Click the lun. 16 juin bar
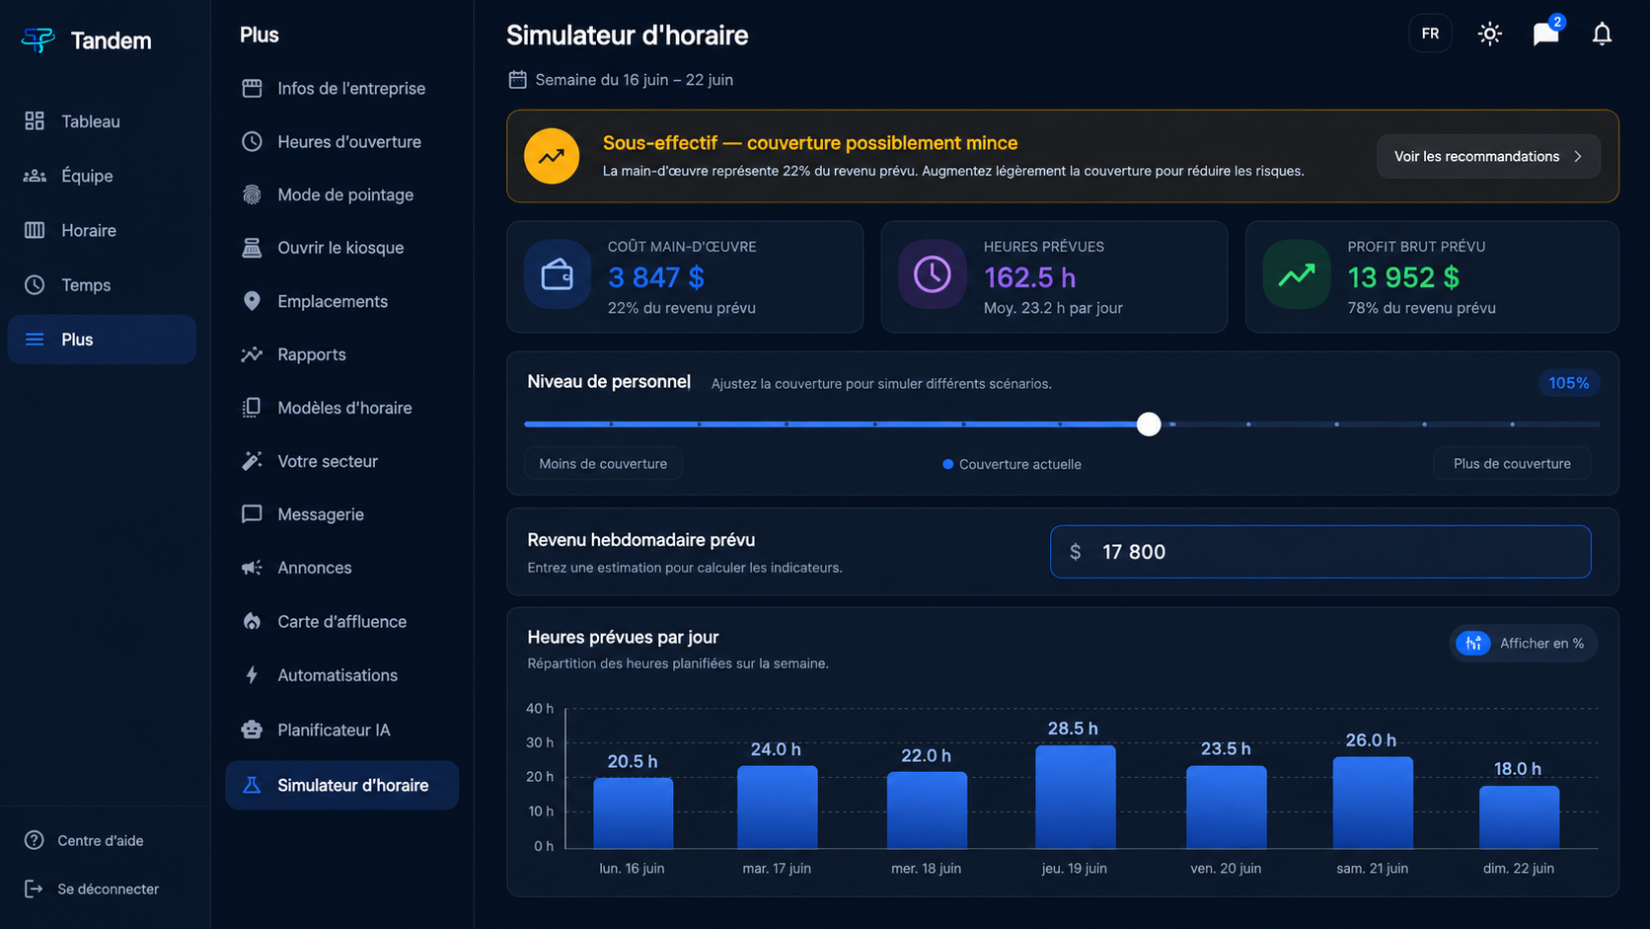The width and height of the screenshot is (1650, 929). click(634, 813)
